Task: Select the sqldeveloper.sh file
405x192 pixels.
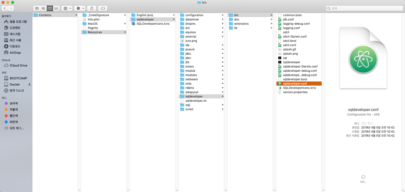Action: 202,101
